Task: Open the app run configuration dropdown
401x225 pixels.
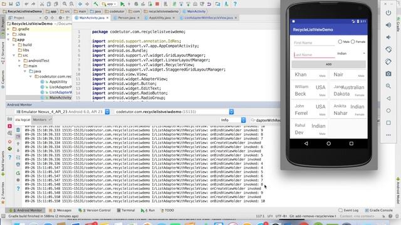Action: (x=109, y=4)
